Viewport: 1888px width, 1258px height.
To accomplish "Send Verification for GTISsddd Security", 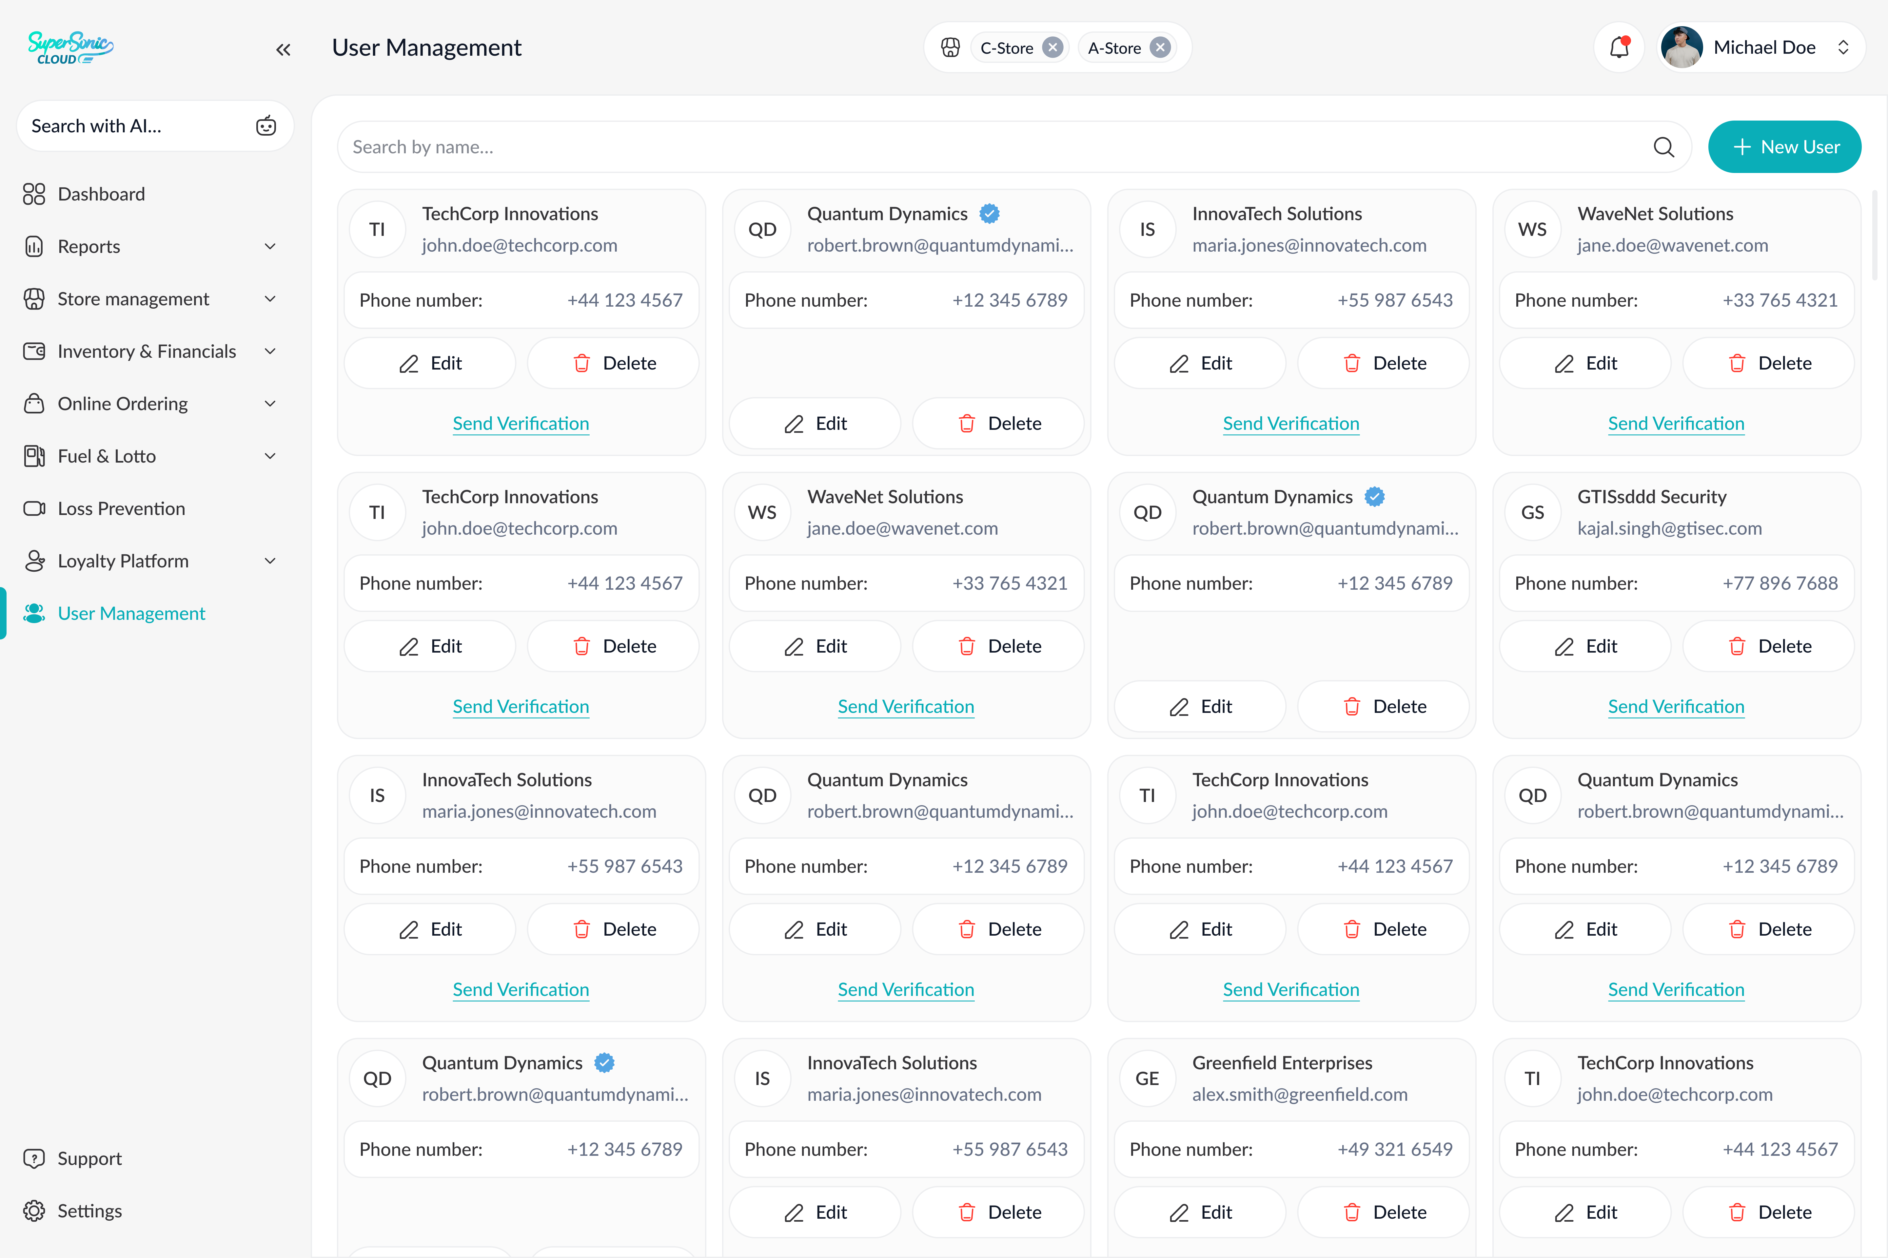I will click(1675, 706).
